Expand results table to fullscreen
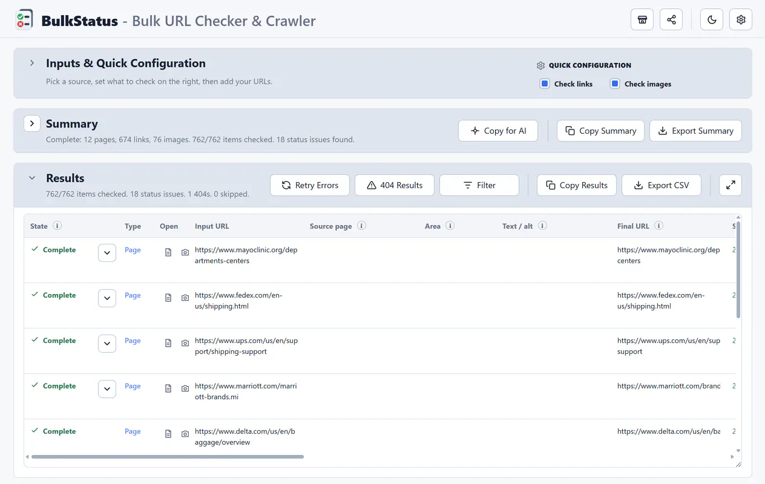 tap(731, 185)
